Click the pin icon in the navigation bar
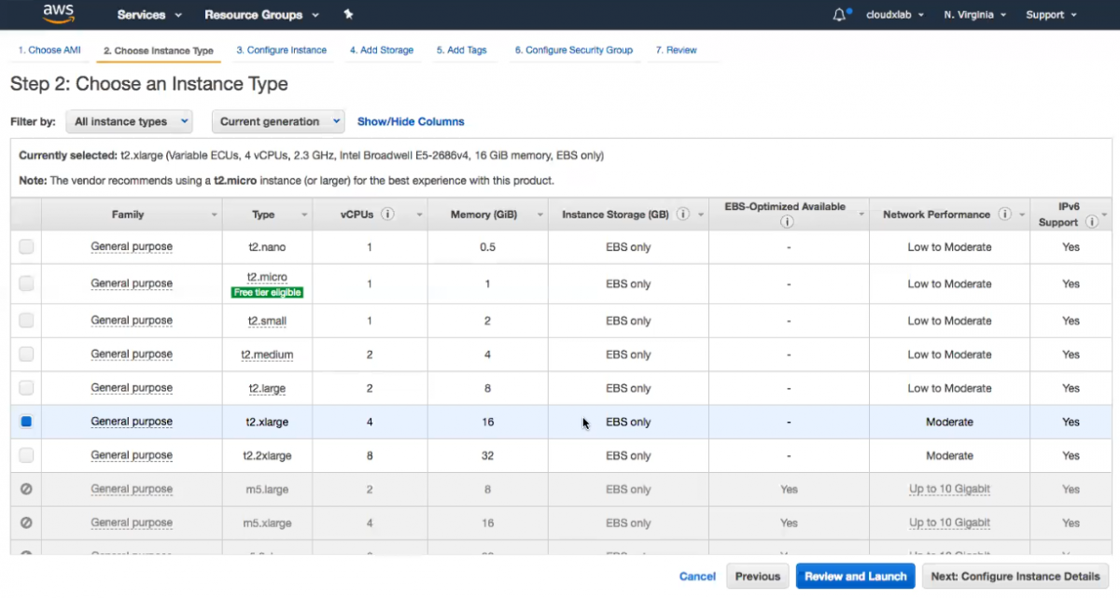Viewport: 1120px width, 598px height. 347,14
